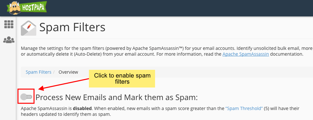Image resolution: width=313 pixels, height=120 pixels.
Task: Select the Overview breadcrumb item
Action: pos(68,72)
